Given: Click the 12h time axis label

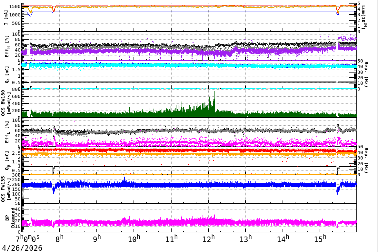Looking at the screenshot, I should (209, 238).
